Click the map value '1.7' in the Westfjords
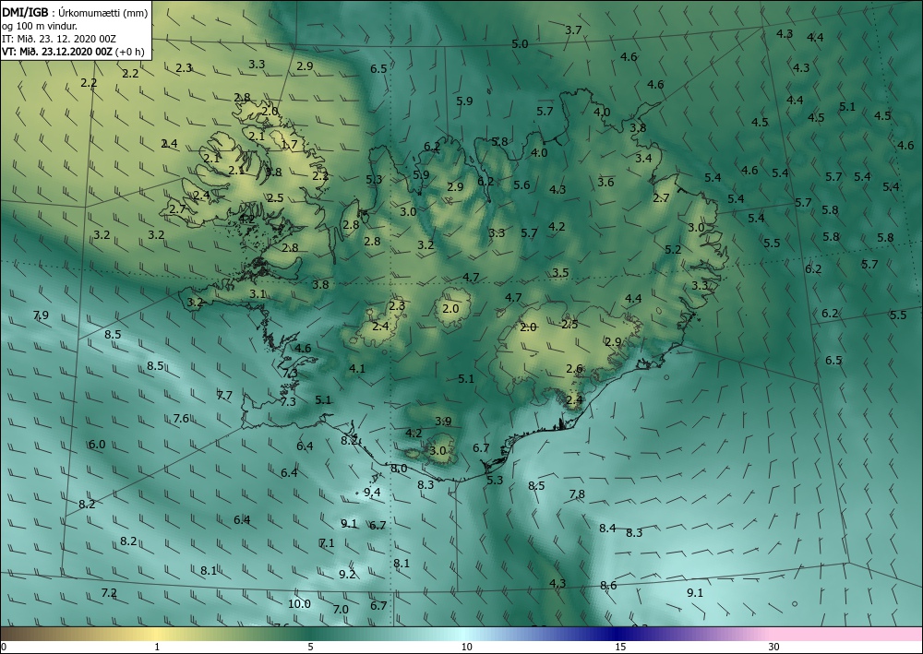Viewport: 923px width, 654px height. coord(289,144)
